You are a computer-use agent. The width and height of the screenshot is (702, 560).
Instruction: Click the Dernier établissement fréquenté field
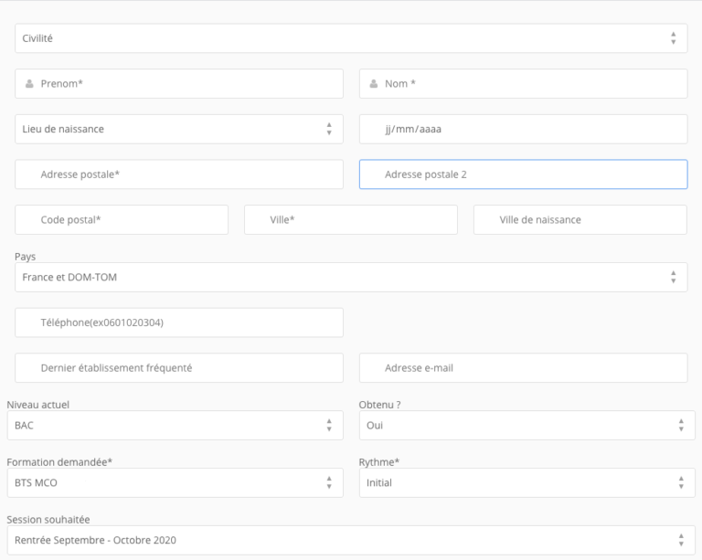179,367
